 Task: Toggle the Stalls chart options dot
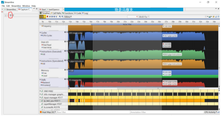coord(65,79)
